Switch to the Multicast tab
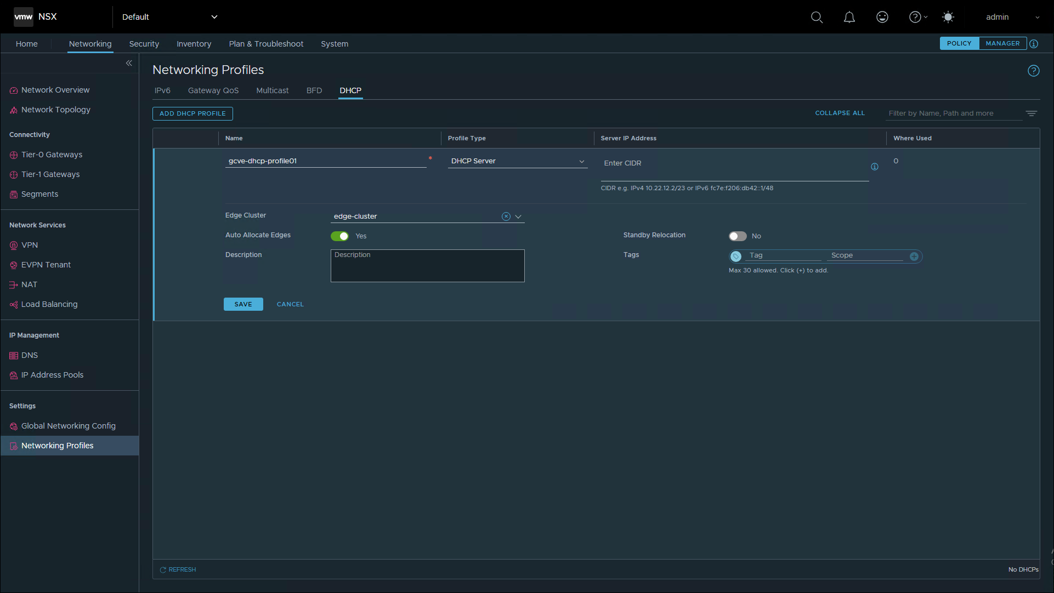Image resolution: width=1054 pixels, height=593 pixels. pos(272,90)
